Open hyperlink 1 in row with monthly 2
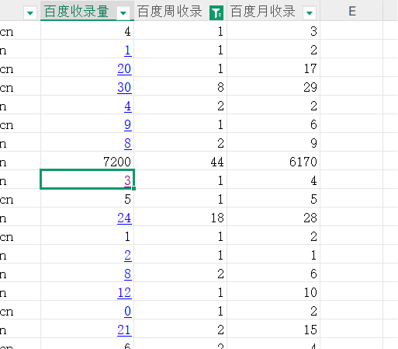 (x=127, y=51)
